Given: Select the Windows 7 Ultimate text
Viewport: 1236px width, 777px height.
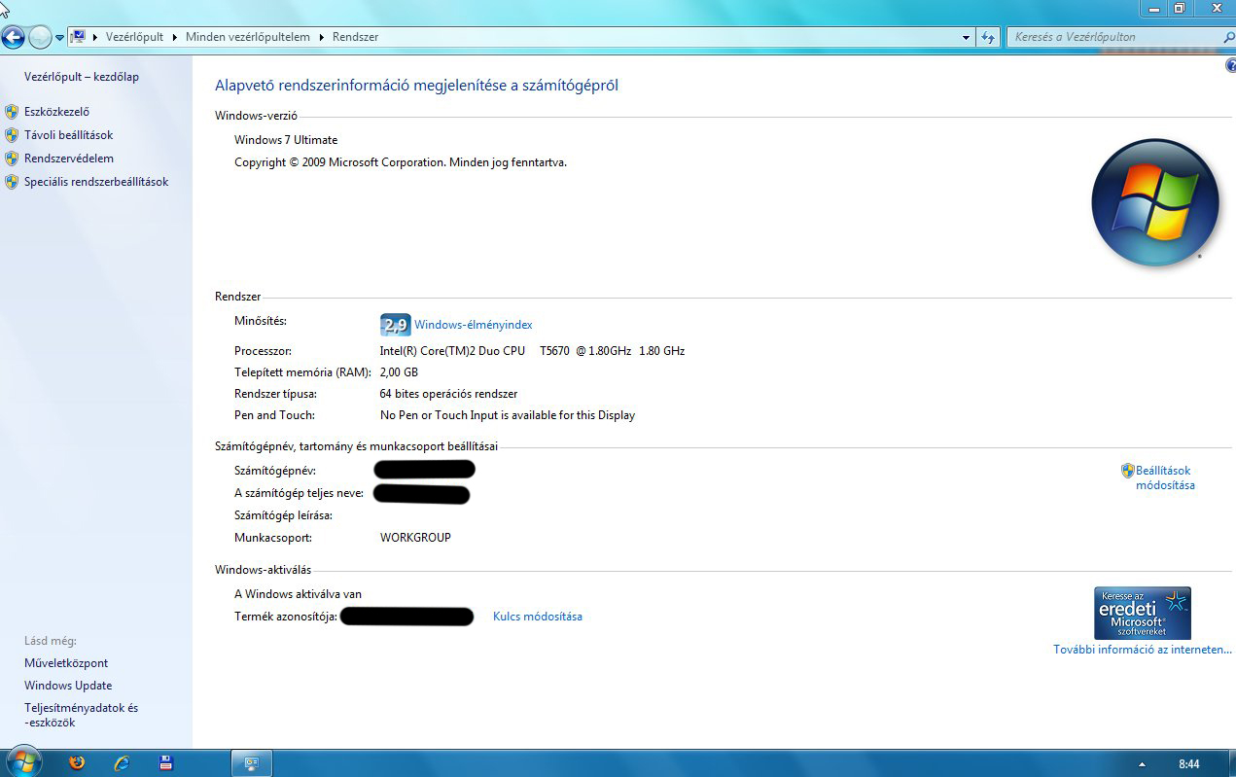Looking at the screenshot, I should click(x=286, y=140).
